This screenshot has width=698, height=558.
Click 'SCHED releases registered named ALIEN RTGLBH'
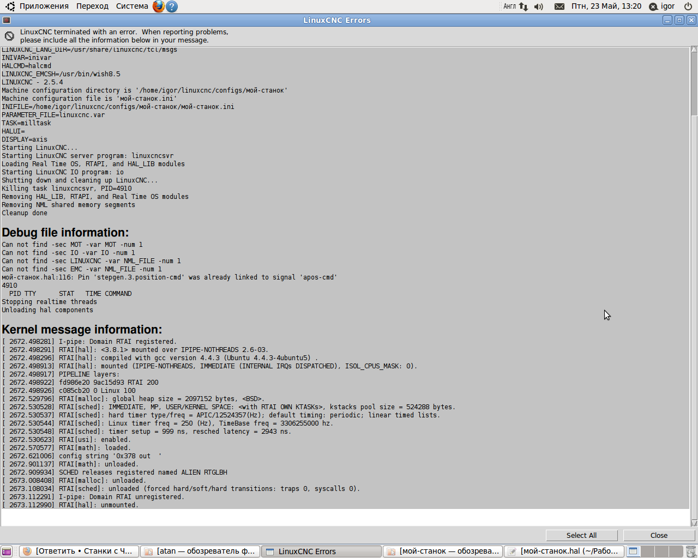(x=115, y=472)
